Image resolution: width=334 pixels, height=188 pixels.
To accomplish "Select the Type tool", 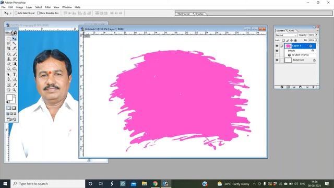I will click(x=14, y=74).
